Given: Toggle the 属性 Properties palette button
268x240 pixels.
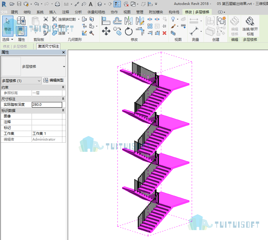Looking at the screenshot, I should (21, 31).
